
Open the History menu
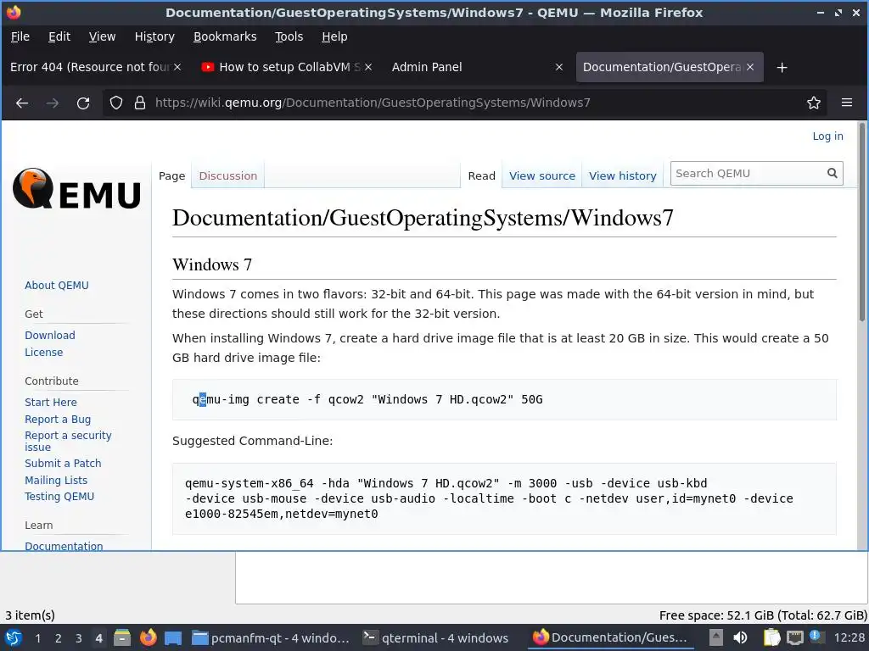click(x=154, y=36)
